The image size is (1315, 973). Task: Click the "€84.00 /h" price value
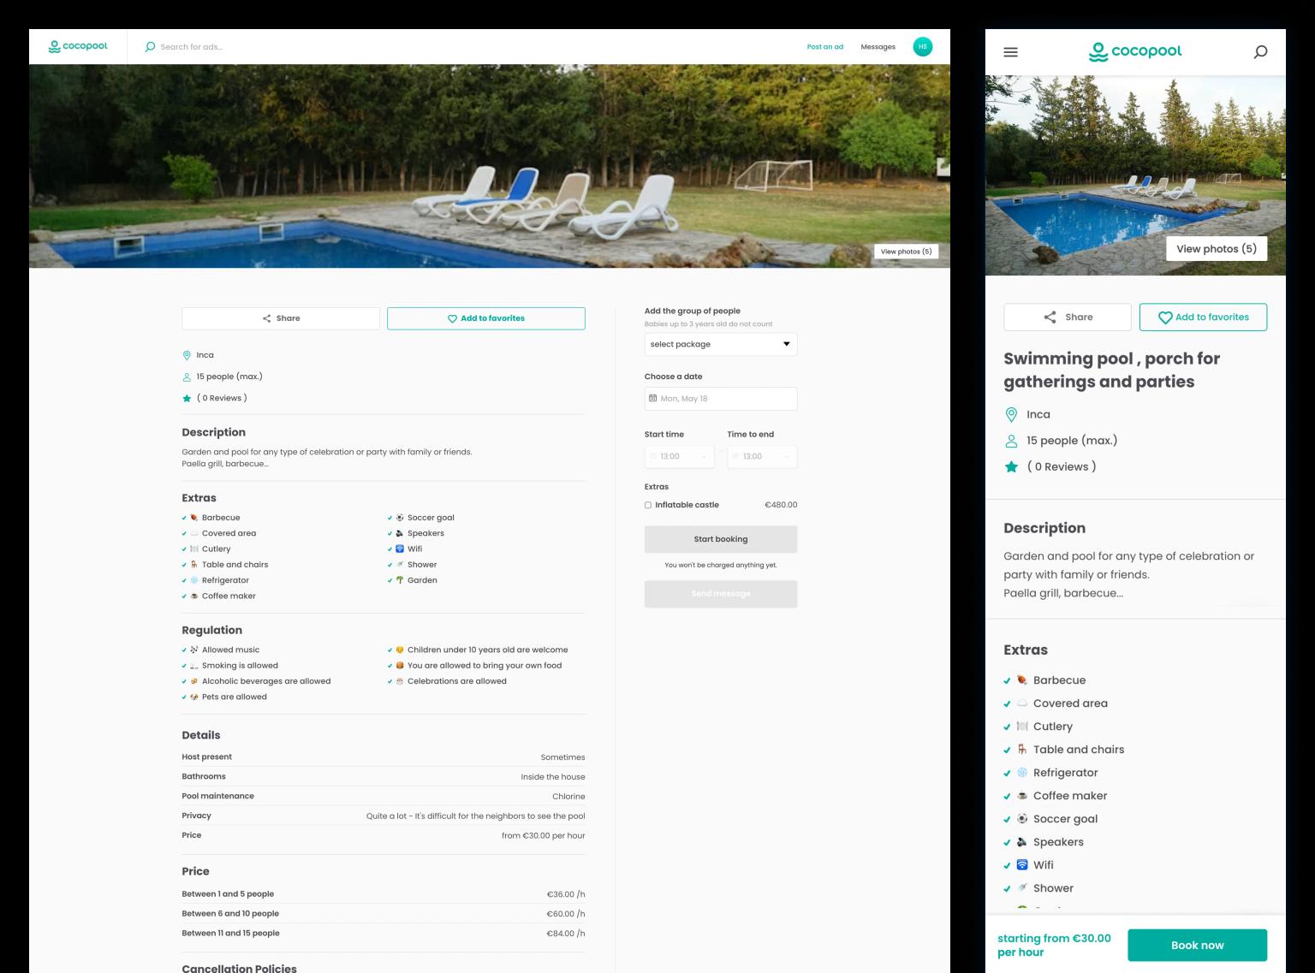566,934
